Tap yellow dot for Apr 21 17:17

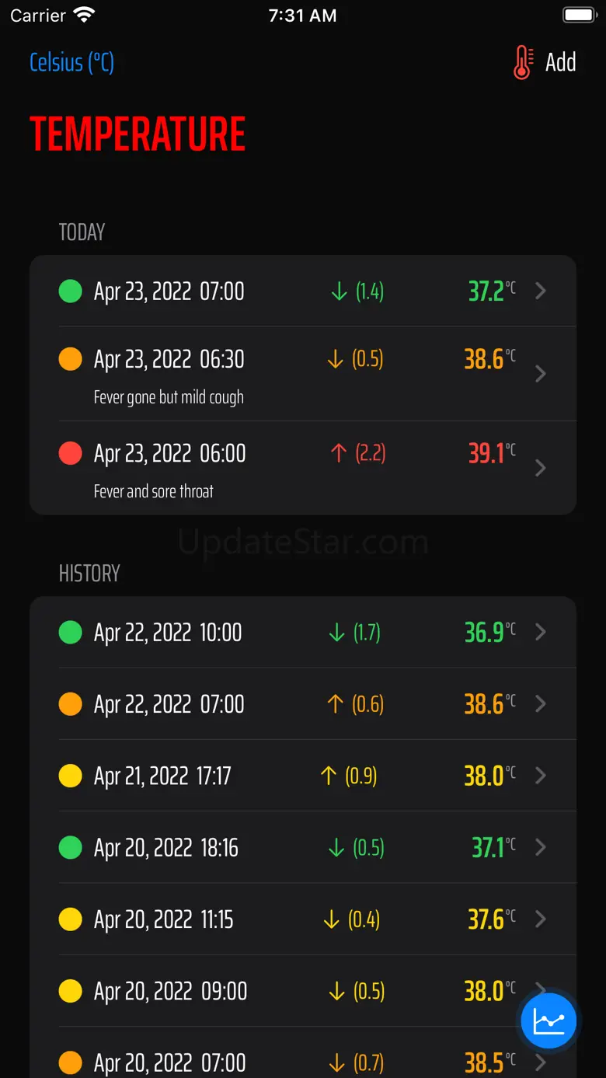coord(71,776)
